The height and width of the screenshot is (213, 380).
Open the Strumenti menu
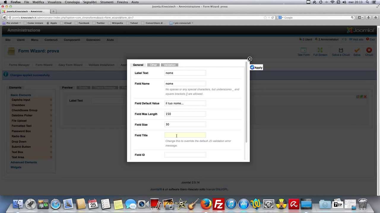pos(107,2)
